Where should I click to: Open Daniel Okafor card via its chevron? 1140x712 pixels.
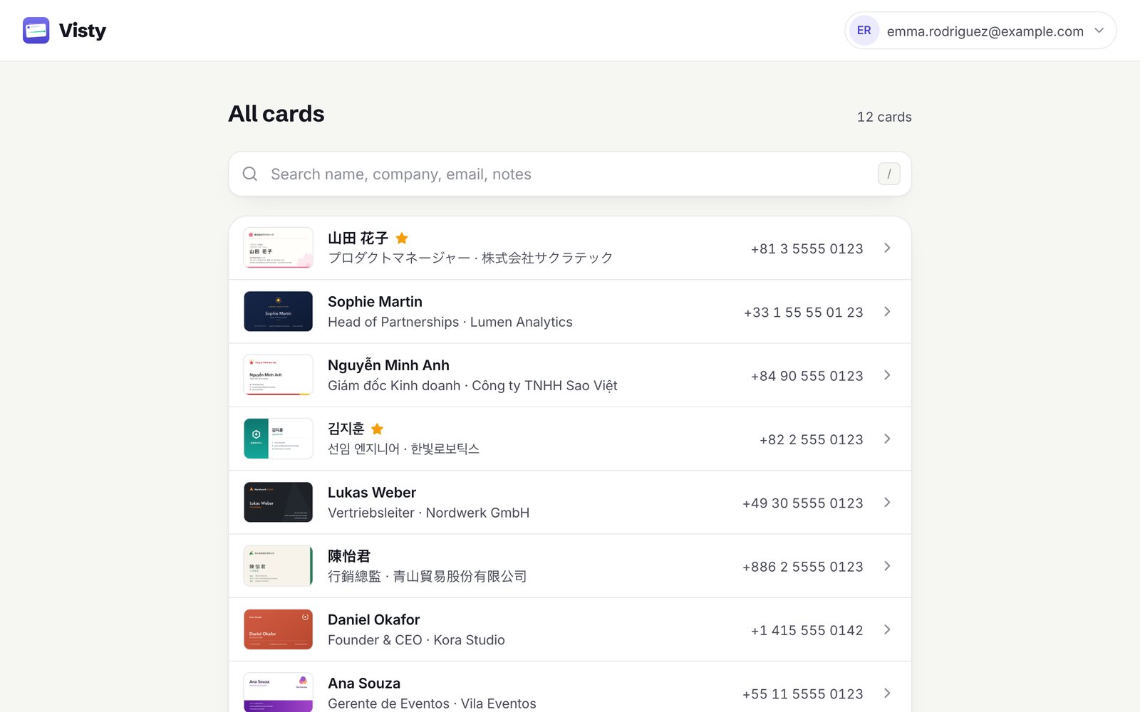coord(887,629)
